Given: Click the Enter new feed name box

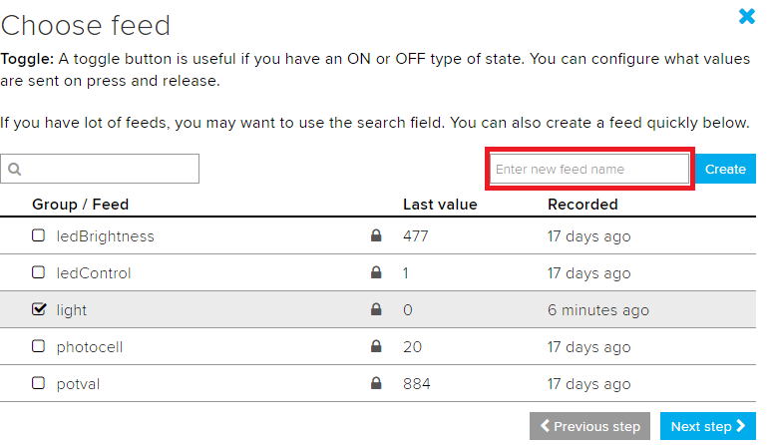Looking at the screenshot, I should (588, 170).
